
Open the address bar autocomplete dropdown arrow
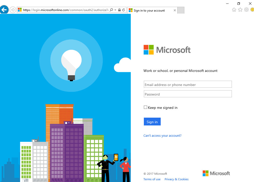coord(115,10)
